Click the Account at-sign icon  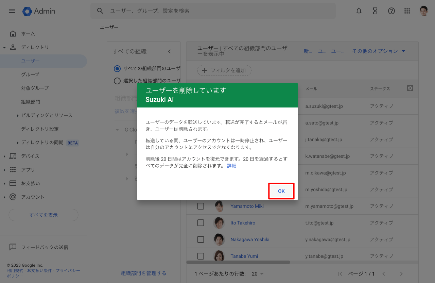(x=13, y=197)
